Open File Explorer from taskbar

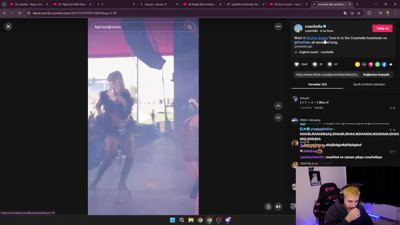coord(191,220)
